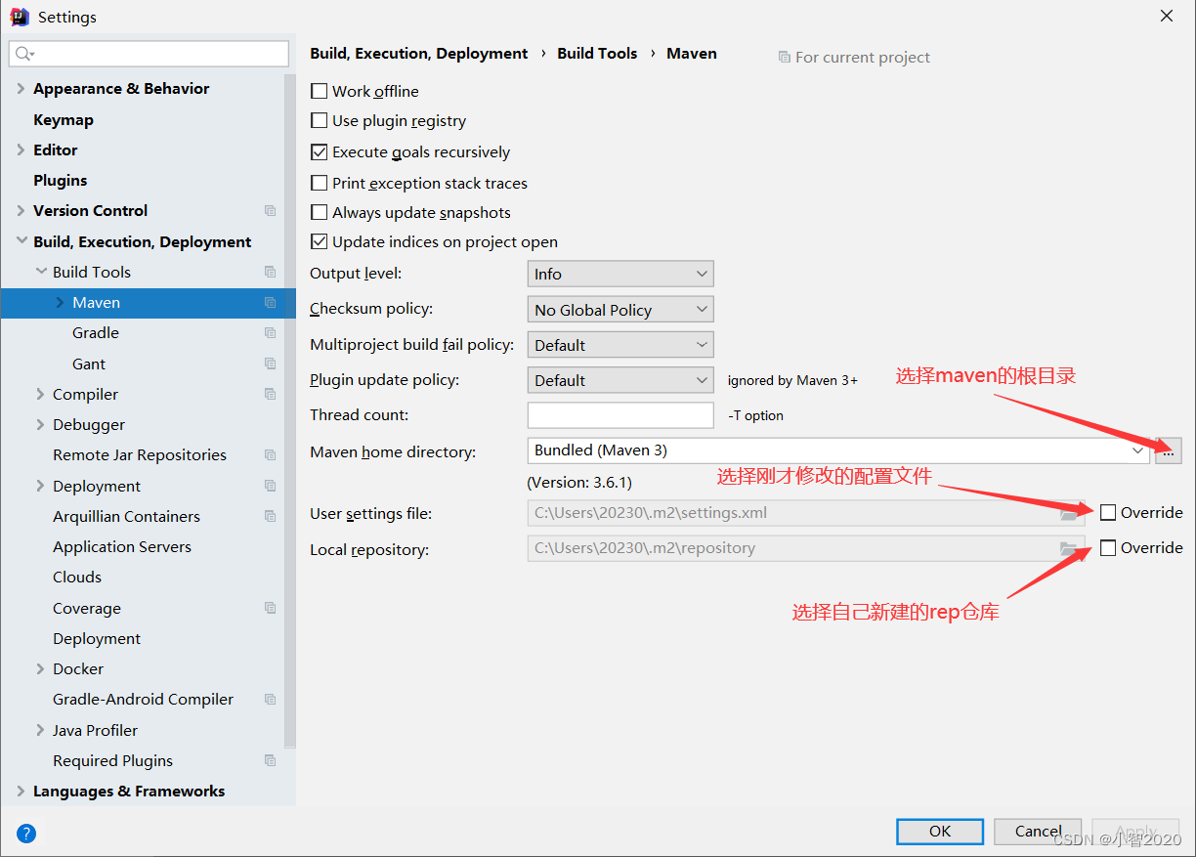Expand Languages & Frameworks section
Viewport: 1196px width, 857px height.
coord(21,791)
